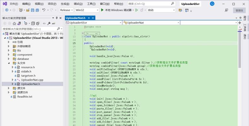Image resolution: width=249 pixels, height=126 pixels.
Task: Click the Save All icon
Action: point(37,10)
